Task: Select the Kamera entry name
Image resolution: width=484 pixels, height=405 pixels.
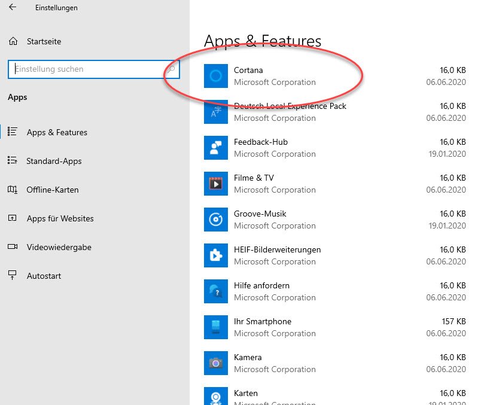Action: pyautogui.click(x=248, y=357)
